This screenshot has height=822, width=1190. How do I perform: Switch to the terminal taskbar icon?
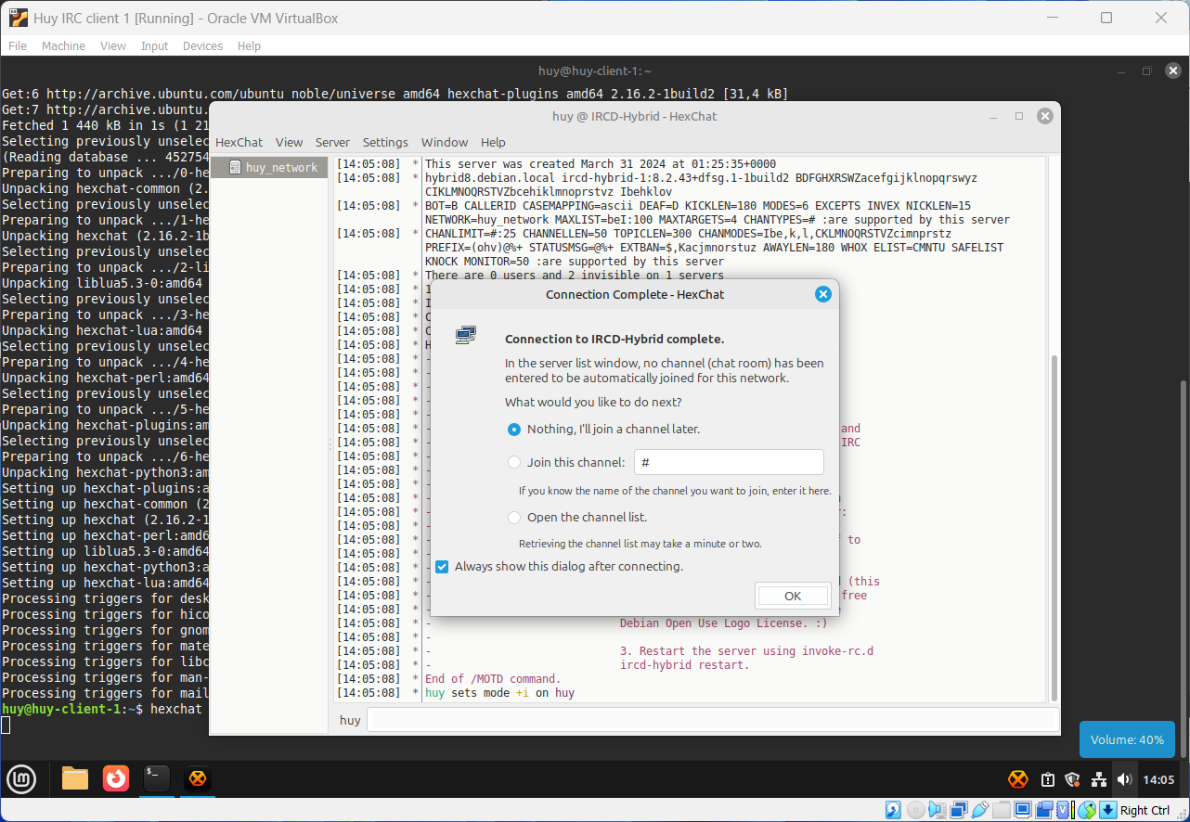(x=157, y=778)
